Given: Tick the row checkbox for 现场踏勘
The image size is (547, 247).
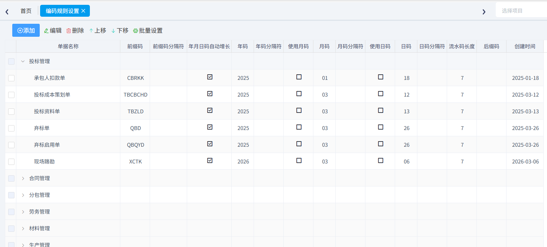Looking at the screenshot, I should click(x=11, y=162).
